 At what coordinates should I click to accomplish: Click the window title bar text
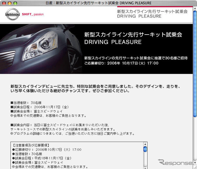(98, 3)
